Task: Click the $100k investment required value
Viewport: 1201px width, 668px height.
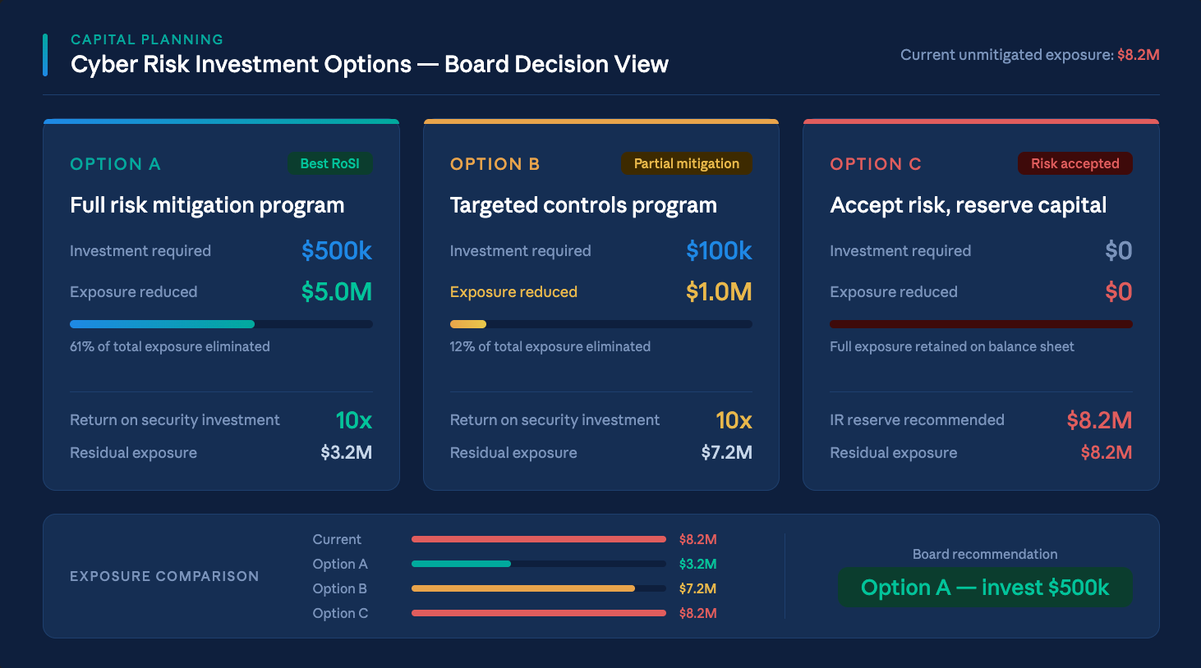Action: tap(719, 251)
